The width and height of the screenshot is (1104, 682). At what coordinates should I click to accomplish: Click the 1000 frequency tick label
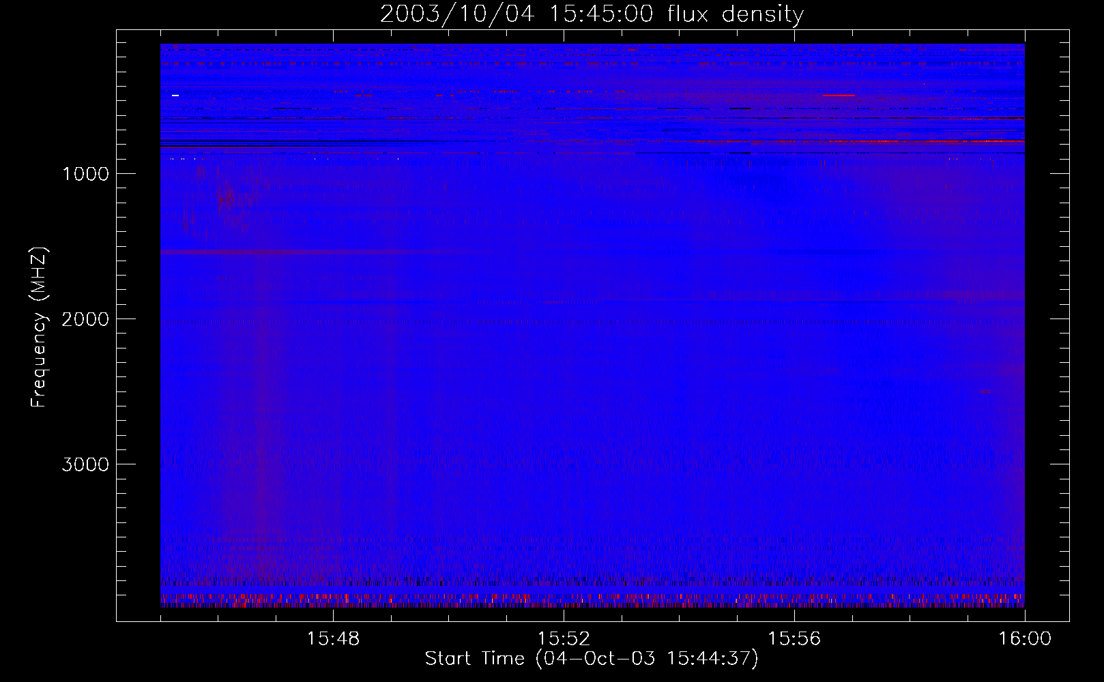point(85,174)
